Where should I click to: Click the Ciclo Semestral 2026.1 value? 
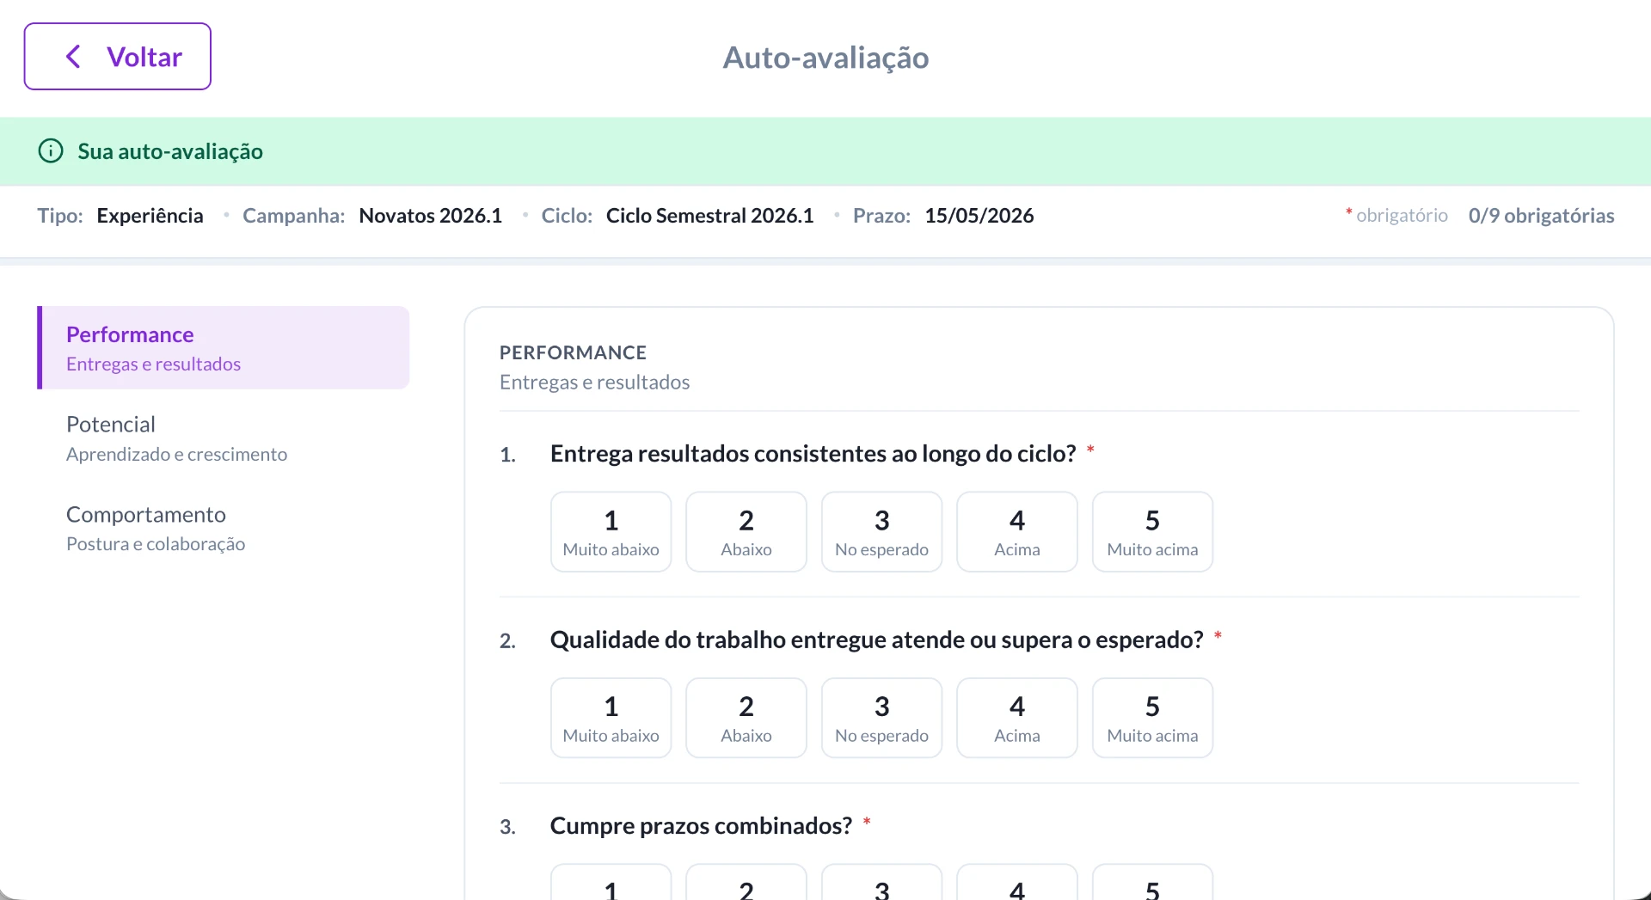tap(710, 216)
